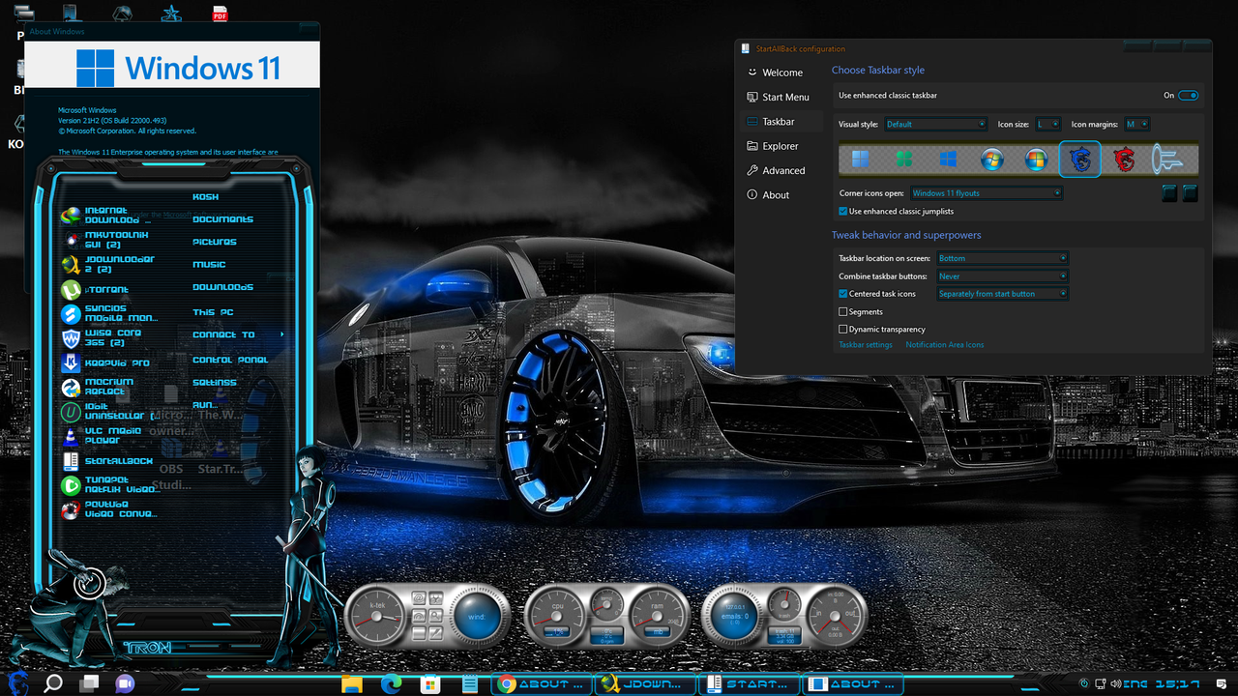Open This PC from the start menu
Viewport: 1238px width, 696px height.
[x=213, y=312]
